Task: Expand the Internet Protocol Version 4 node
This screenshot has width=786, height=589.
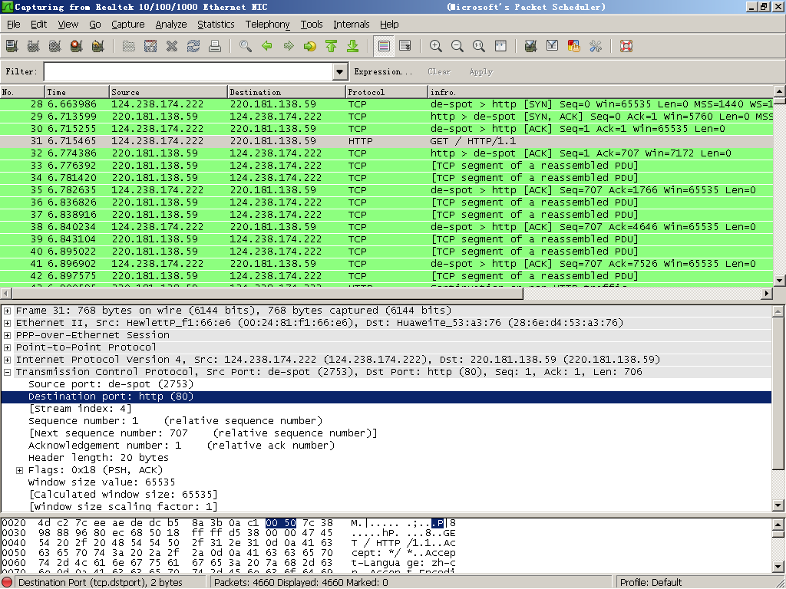Action: (8, 360)
